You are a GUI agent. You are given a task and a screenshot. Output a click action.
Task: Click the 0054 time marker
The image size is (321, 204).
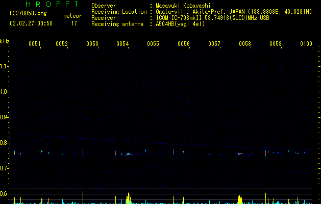coord(122,44)
